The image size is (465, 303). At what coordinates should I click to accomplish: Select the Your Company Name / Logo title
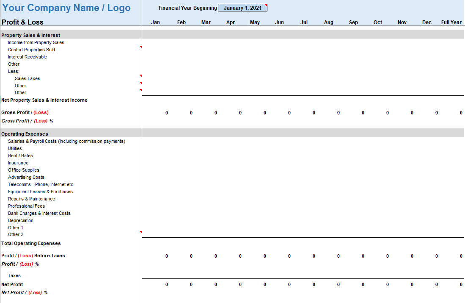pos(66,8)
